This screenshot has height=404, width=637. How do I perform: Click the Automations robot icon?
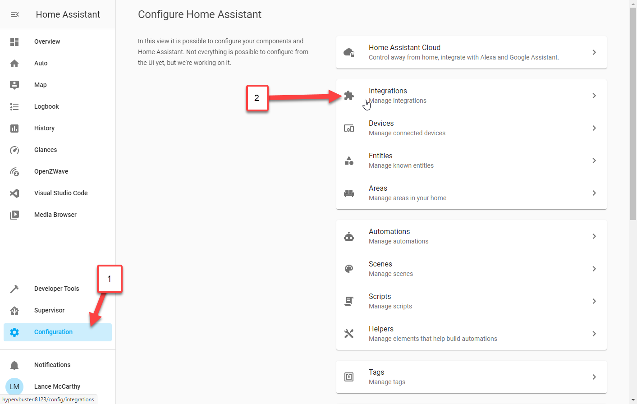(349, 236)
